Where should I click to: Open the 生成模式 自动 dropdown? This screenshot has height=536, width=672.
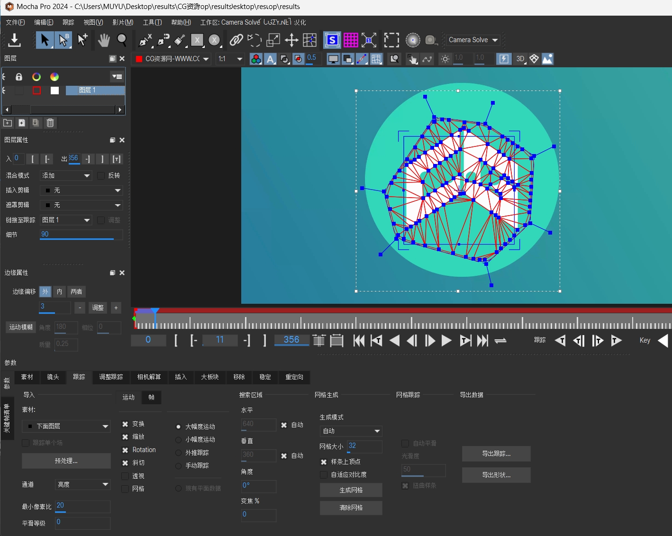point(351,431)
